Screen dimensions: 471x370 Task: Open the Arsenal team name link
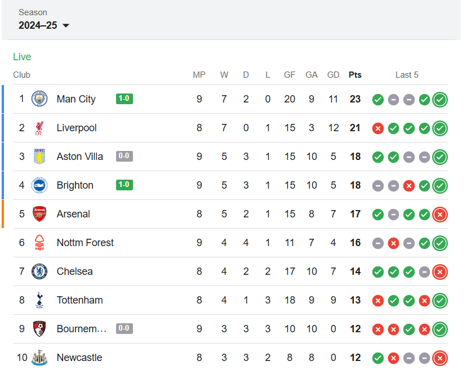(x=73, y=214)
